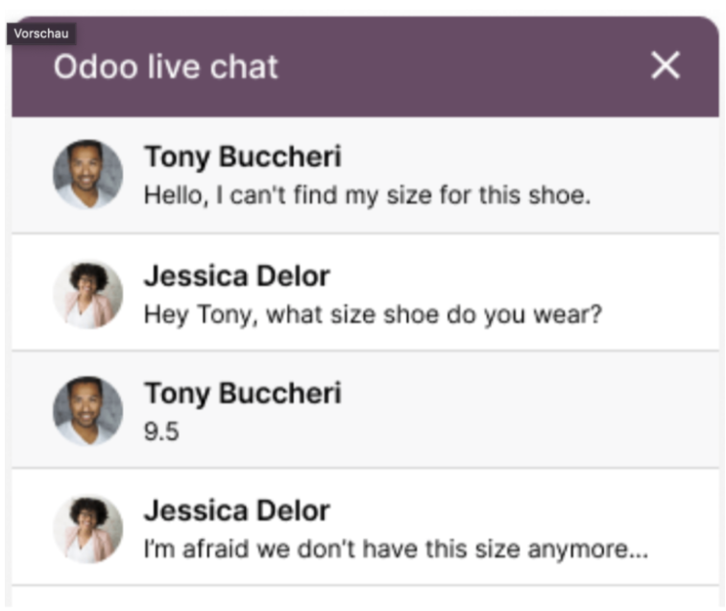Click the "9.5" reply text

coord(161,431)
